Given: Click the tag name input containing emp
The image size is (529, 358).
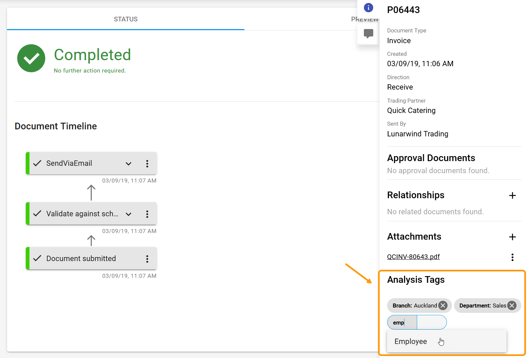Looking at the screenshot, I should (402, 323).
